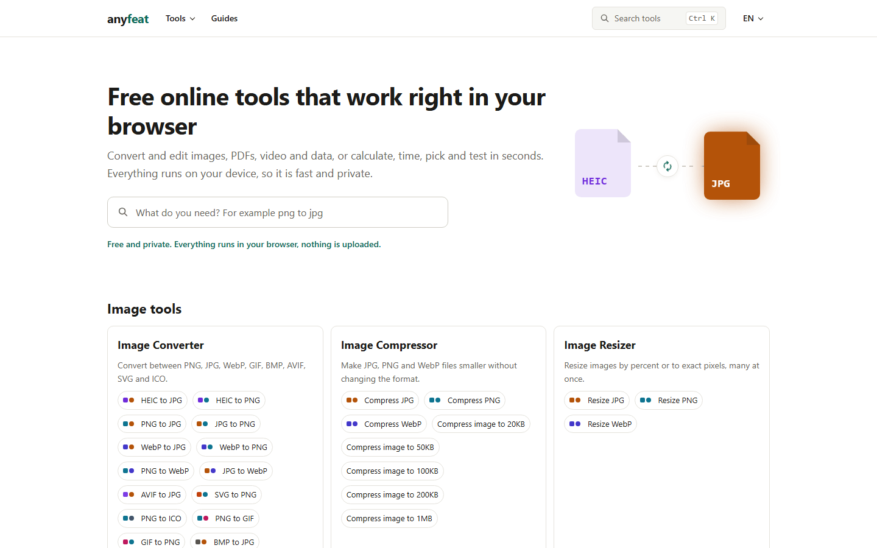The image size is (877, 548).
Task: Select Compress image to 100KB
Action: pos(392,471)
